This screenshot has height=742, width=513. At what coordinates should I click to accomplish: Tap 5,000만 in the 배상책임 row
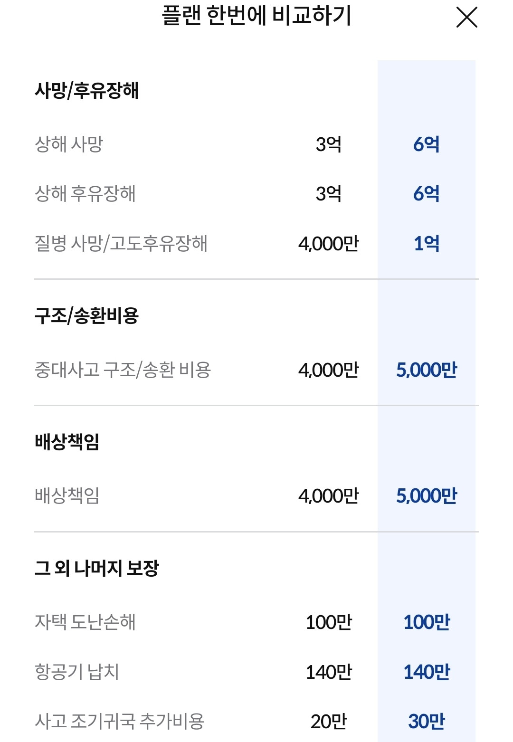click(426, 496)
